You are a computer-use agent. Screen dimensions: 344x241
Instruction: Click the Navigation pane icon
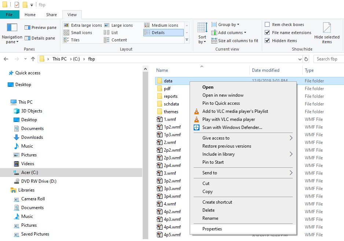click(x=12, y=28)
